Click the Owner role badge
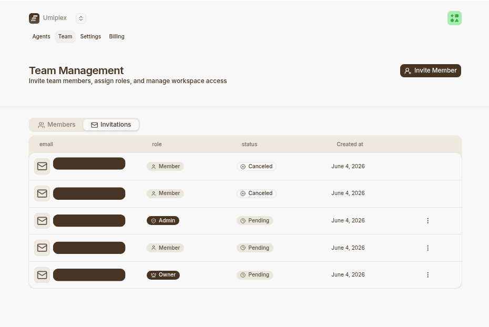This screenshot has height=327, width=489. (x=163, y=275)
